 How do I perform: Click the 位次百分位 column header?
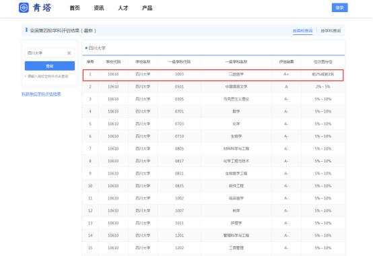point(323,62)
